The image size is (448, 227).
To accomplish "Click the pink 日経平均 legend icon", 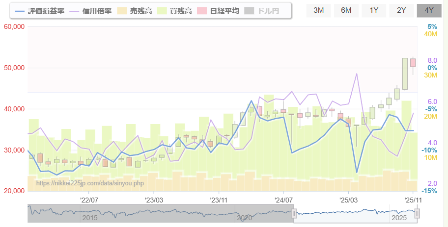I will click(x=201, y=10).
